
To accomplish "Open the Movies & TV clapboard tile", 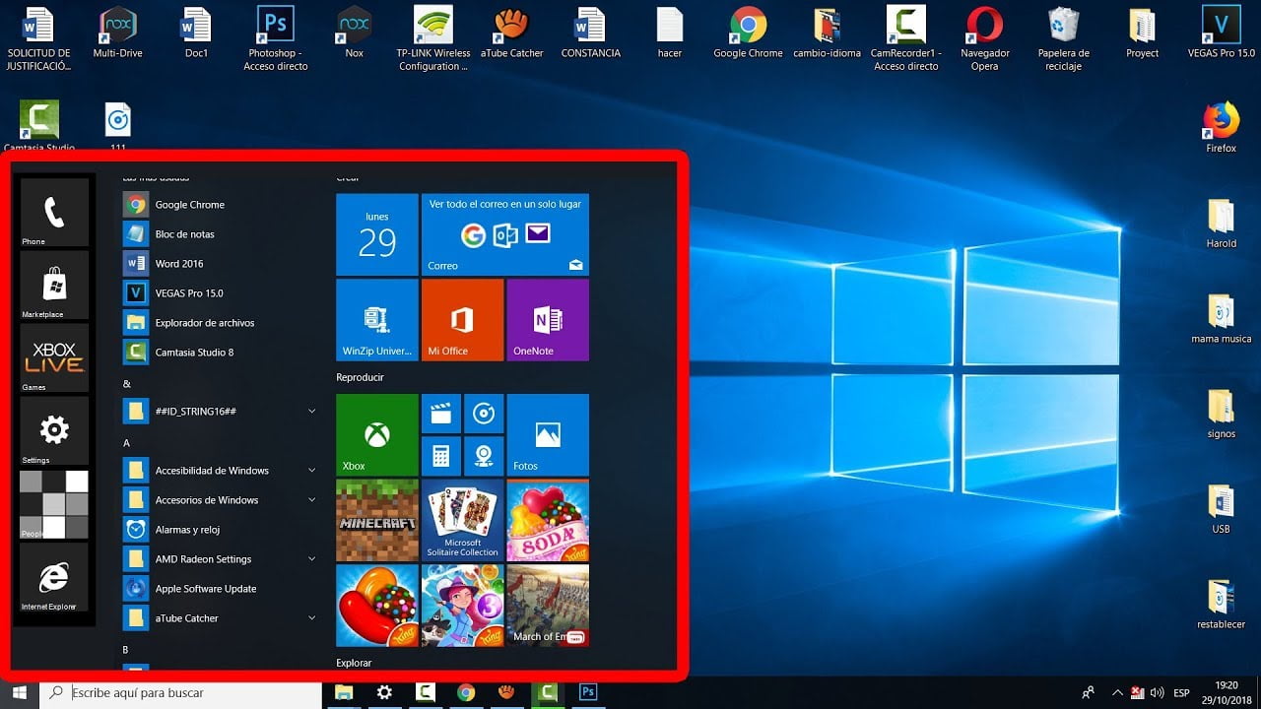I will coord(440,413).
